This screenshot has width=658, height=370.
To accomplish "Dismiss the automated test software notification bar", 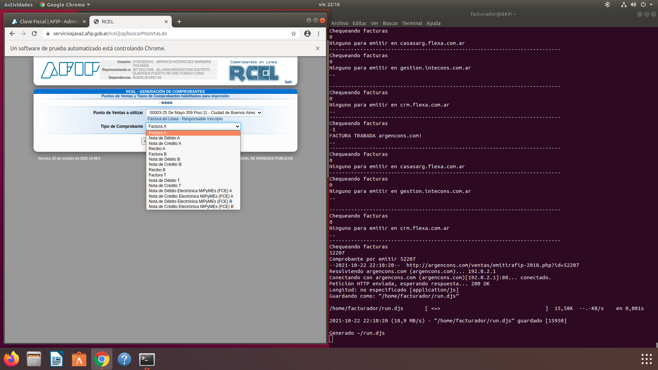I will click(x=318, y=48).
